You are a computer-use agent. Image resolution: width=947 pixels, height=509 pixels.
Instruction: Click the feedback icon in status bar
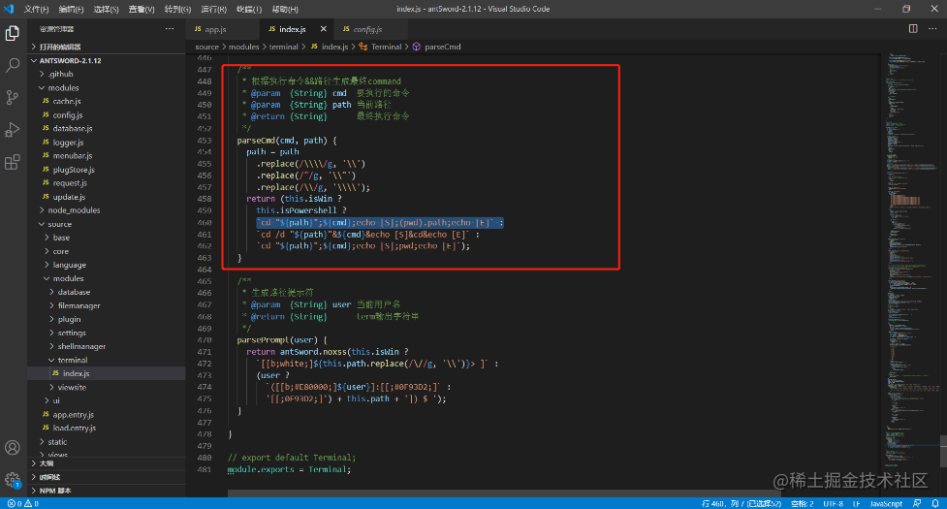click(917, 503)
